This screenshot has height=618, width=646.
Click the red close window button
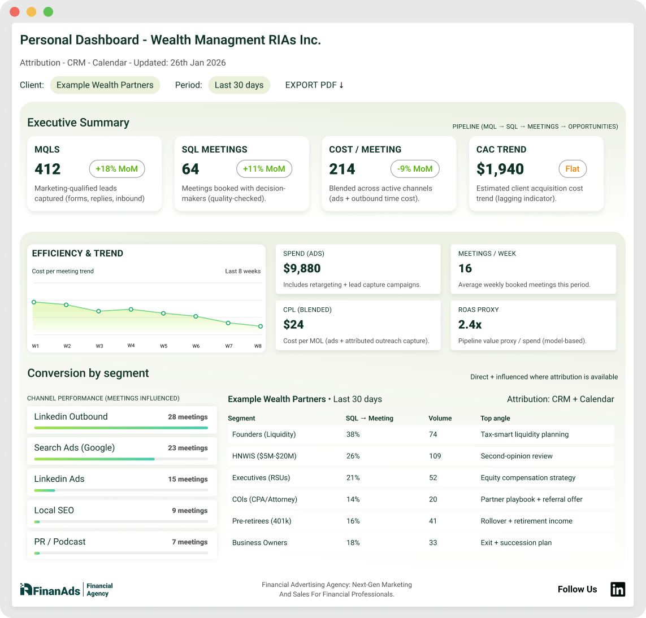15,12
